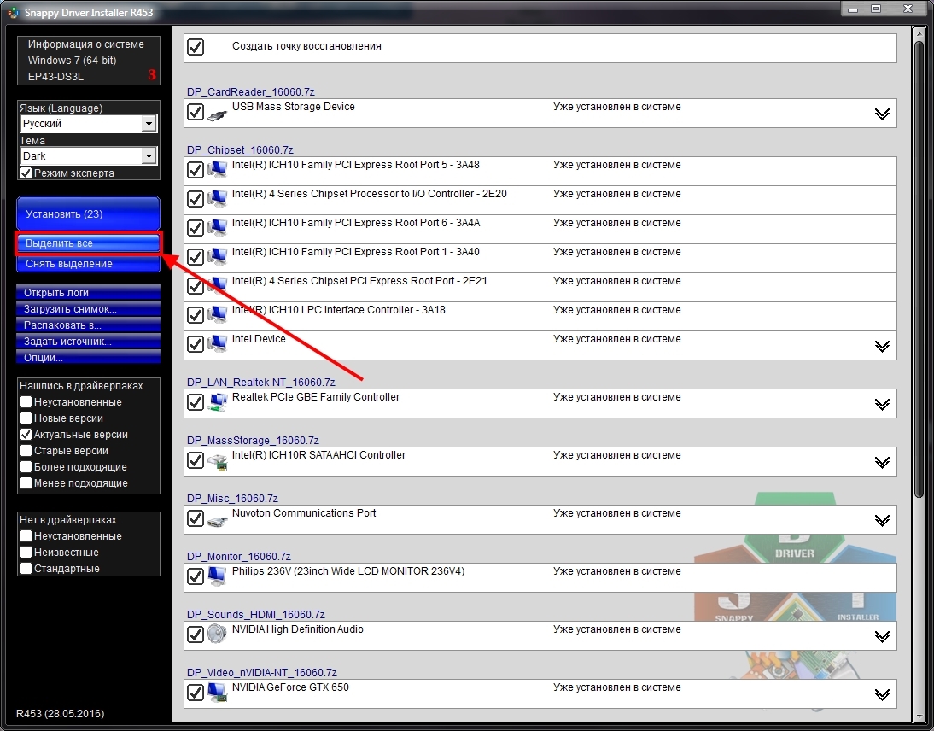Click the DP_Chipset_16060.7z pack header
This screenshot has width=934, height=731.
tap(240, 150)
